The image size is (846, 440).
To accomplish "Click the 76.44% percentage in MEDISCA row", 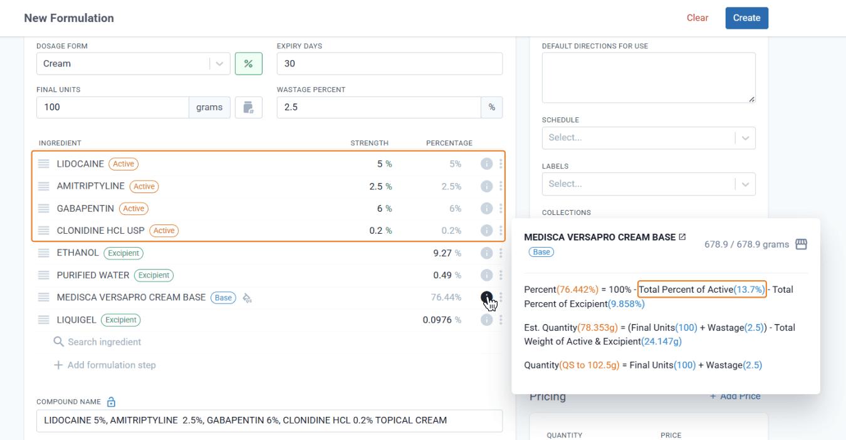I will pyautogui.click(x=446, y=298).
